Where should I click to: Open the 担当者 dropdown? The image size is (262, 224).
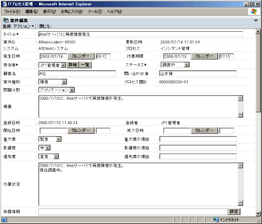point(52,65)
